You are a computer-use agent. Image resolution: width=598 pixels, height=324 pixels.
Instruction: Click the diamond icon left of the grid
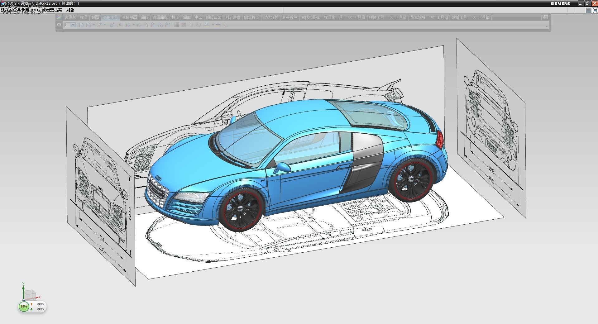pos(167,25)
